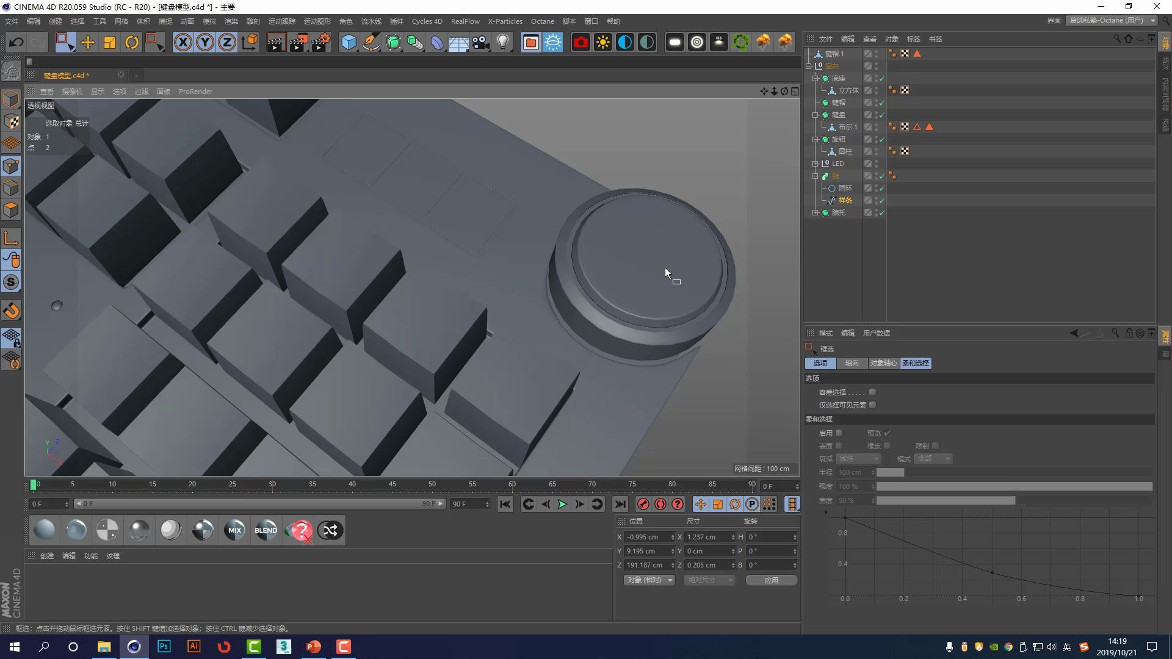
Task: Click the Light object icon
Action: pyautogui.click(x=502, y=41)
